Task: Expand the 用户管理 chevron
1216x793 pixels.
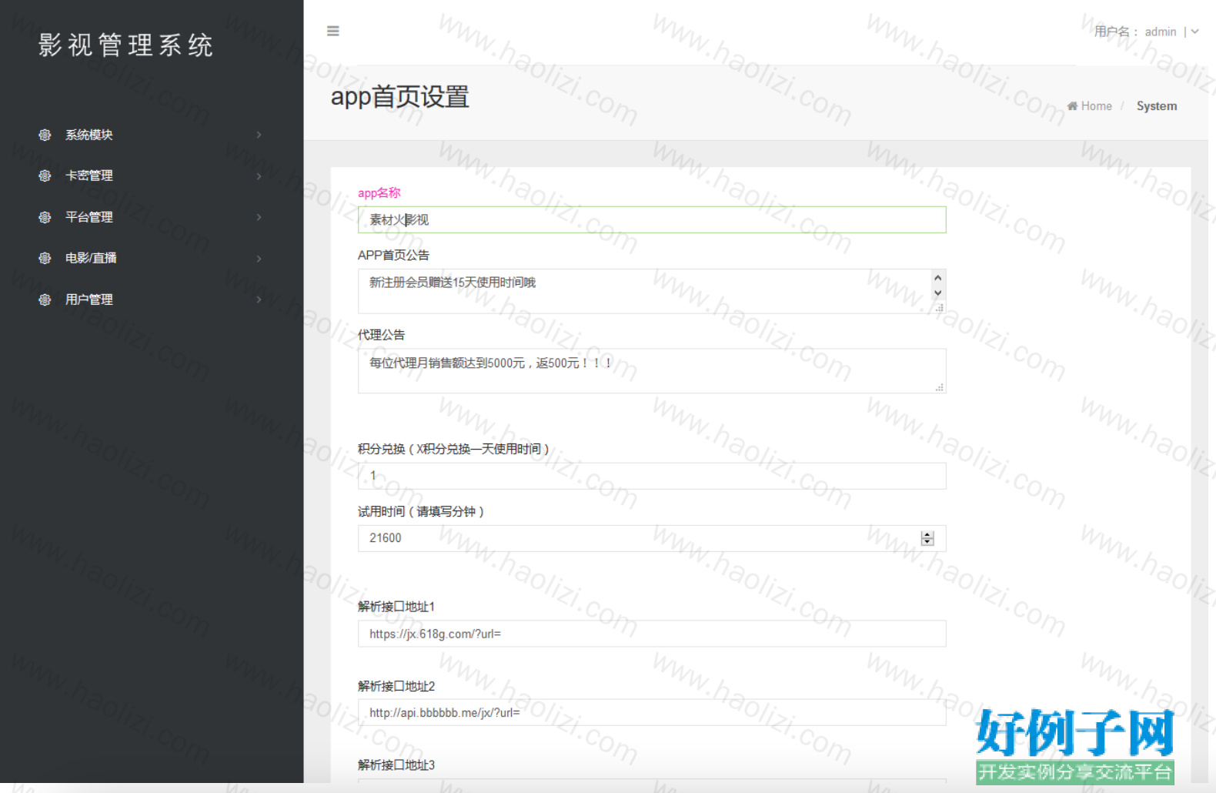Action: (x=259, y=299)
